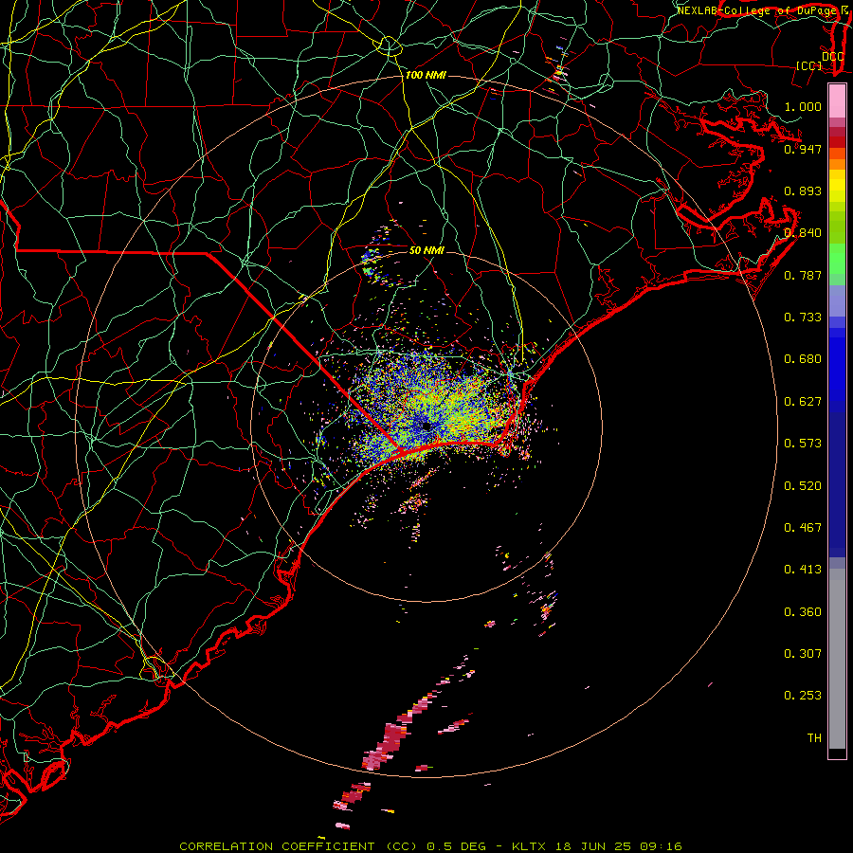Select the 0.787 legend value

click(803, 275)
